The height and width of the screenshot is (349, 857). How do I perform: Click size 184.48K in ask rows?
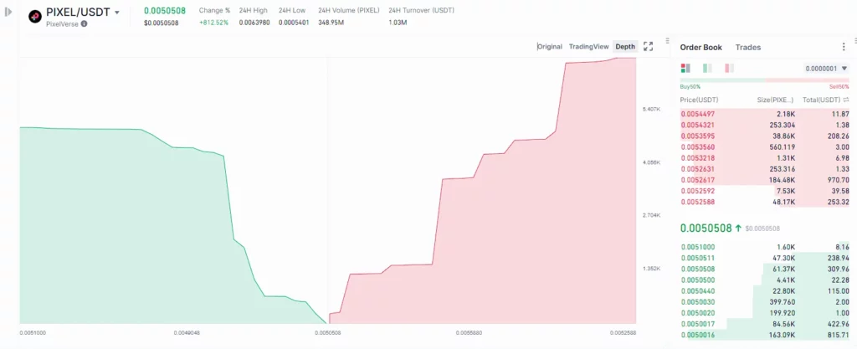coord(783,180)
